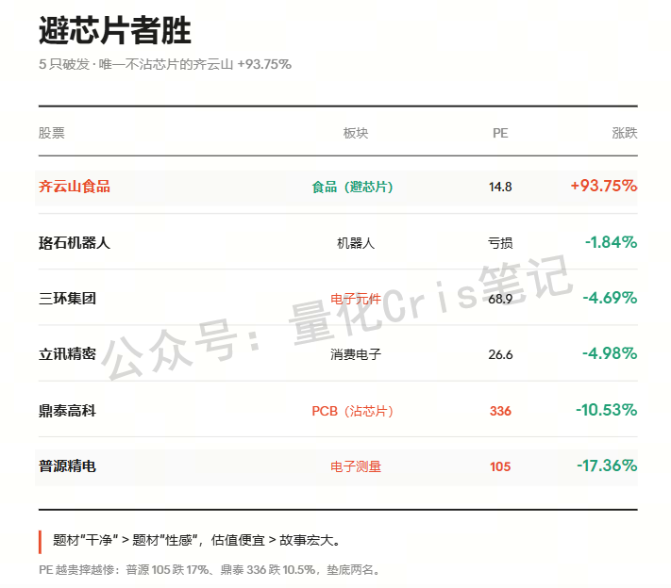Click the conclusion line 题材"干净" > 题材"性感"

(197, 540)
